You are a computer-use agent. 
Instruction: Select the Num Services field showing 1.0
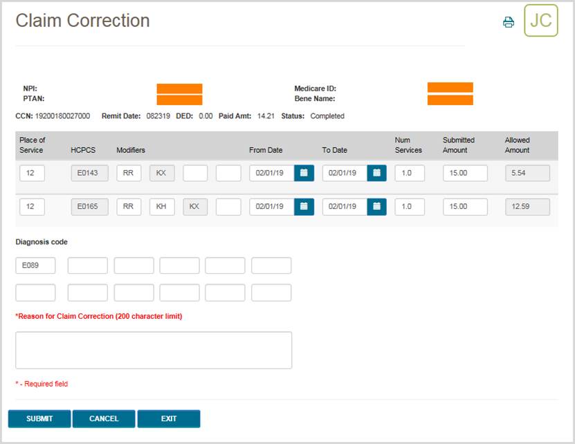point(408,173)
